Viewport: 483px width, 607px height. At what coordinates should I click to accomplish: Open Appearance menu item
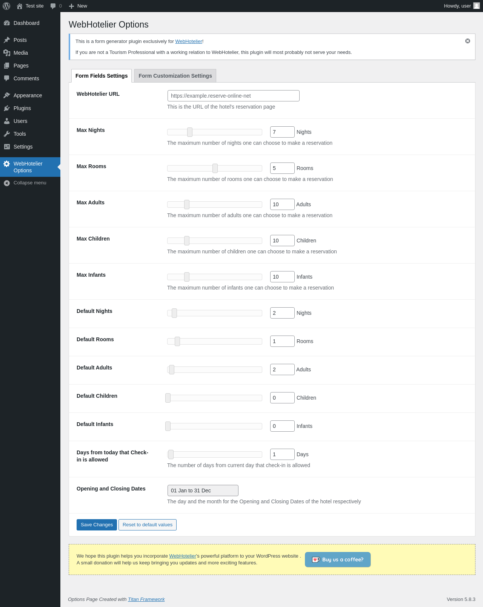pos(30,95)
